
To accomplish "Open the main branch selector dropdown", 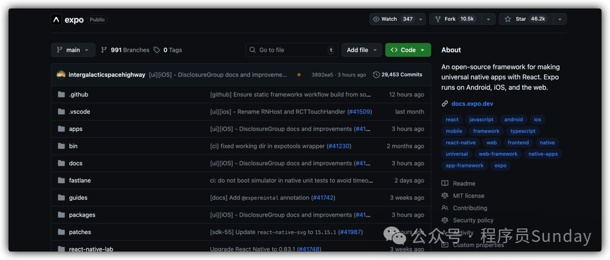I will coord(73,50).
